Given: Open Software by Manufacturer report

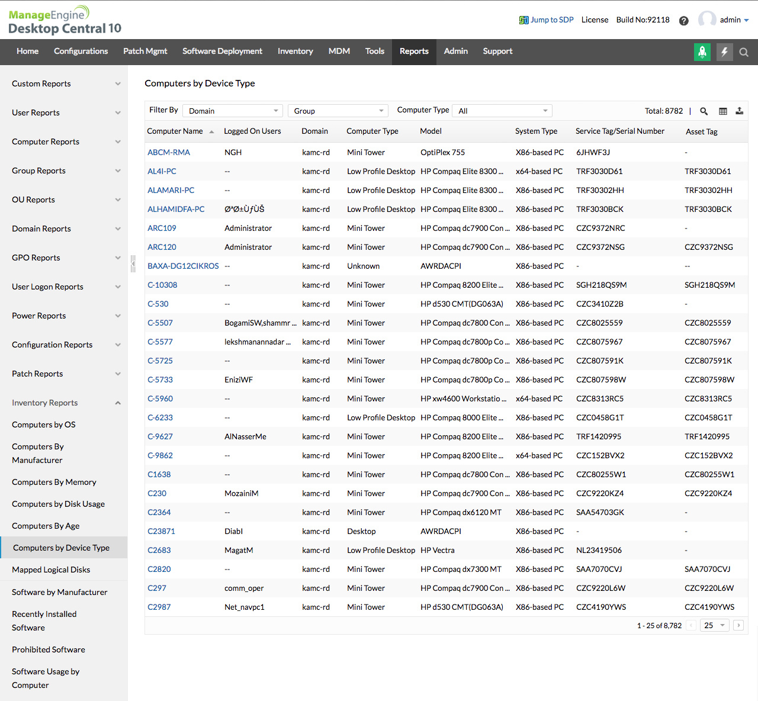Looking at the screenshot, I should [x=60, y=592].
